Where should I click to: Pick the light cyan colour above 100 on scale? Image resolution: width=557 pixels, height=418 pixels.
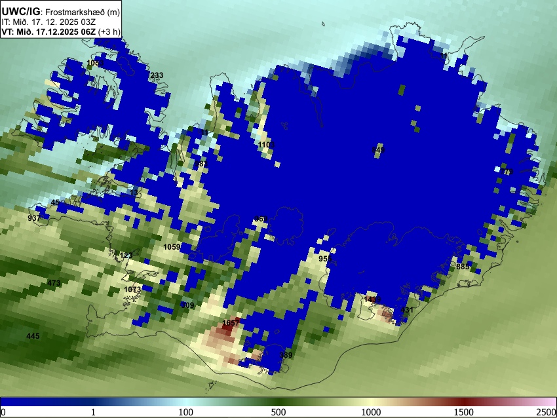pos(186,402)
